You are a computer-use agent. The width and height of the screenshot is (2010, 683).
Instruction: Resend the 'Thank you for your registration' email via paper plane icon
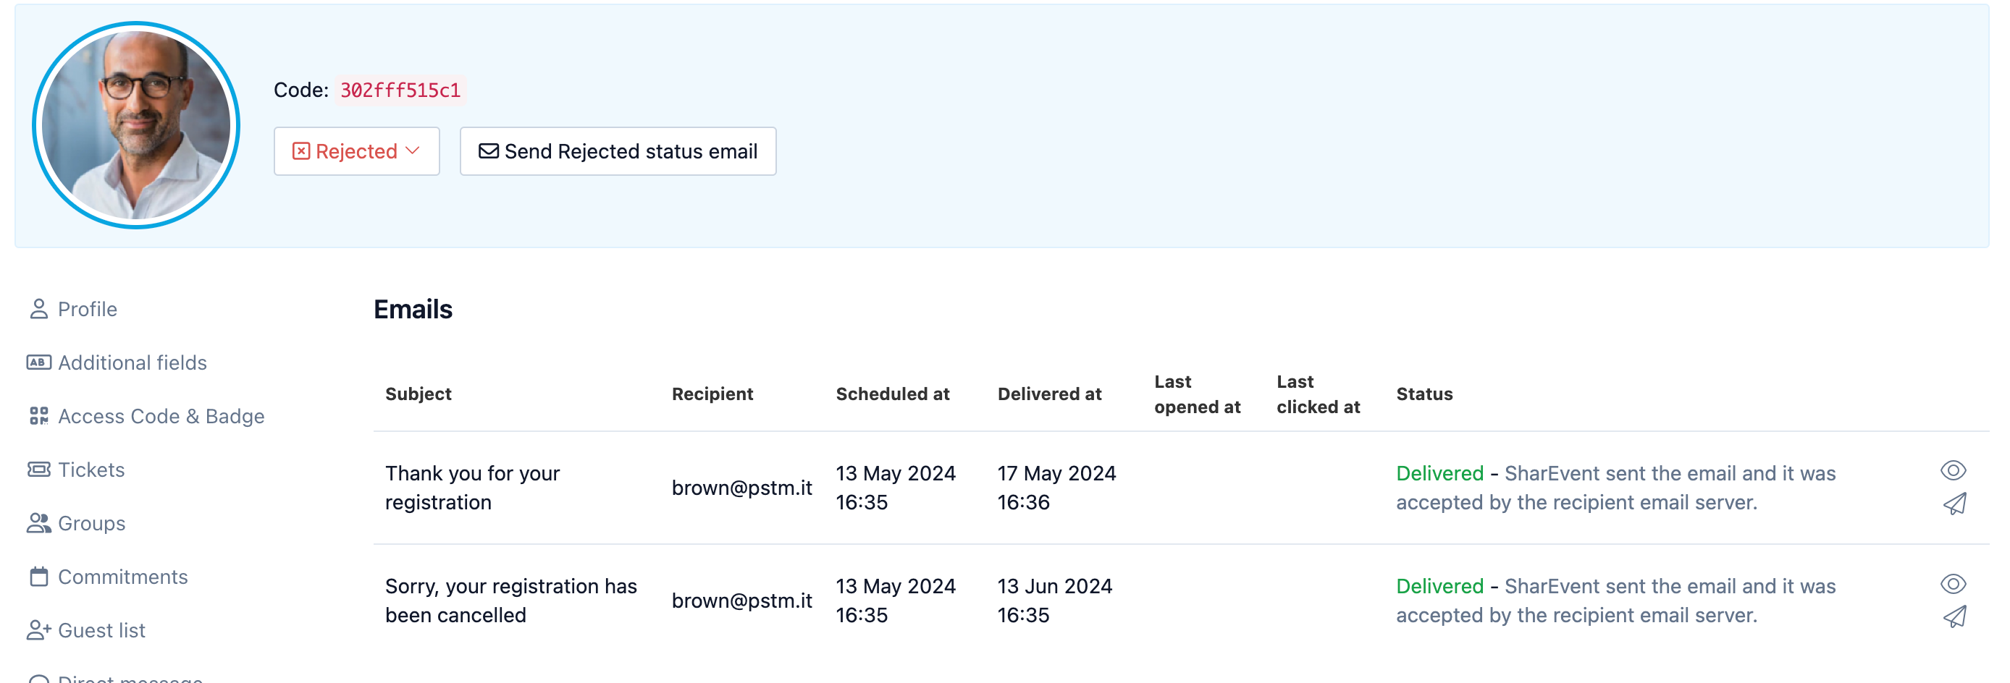pos(1954,504)
